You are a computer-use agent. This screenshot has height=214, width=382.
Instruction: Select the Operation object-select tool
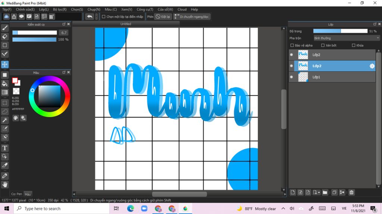tap(4, 156)
